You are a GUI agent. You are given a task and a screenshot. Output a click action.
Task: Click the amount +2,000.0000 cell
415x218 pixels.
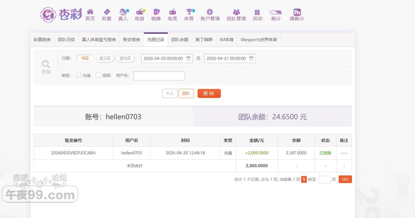point(257,153)
